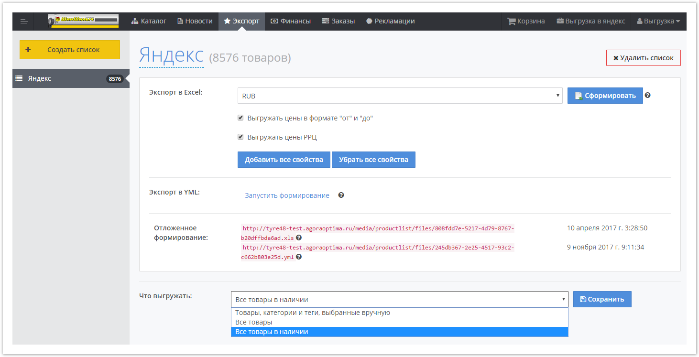699x357 pixels.
Task: Click the Создать список button
Action: coord(70,50)
